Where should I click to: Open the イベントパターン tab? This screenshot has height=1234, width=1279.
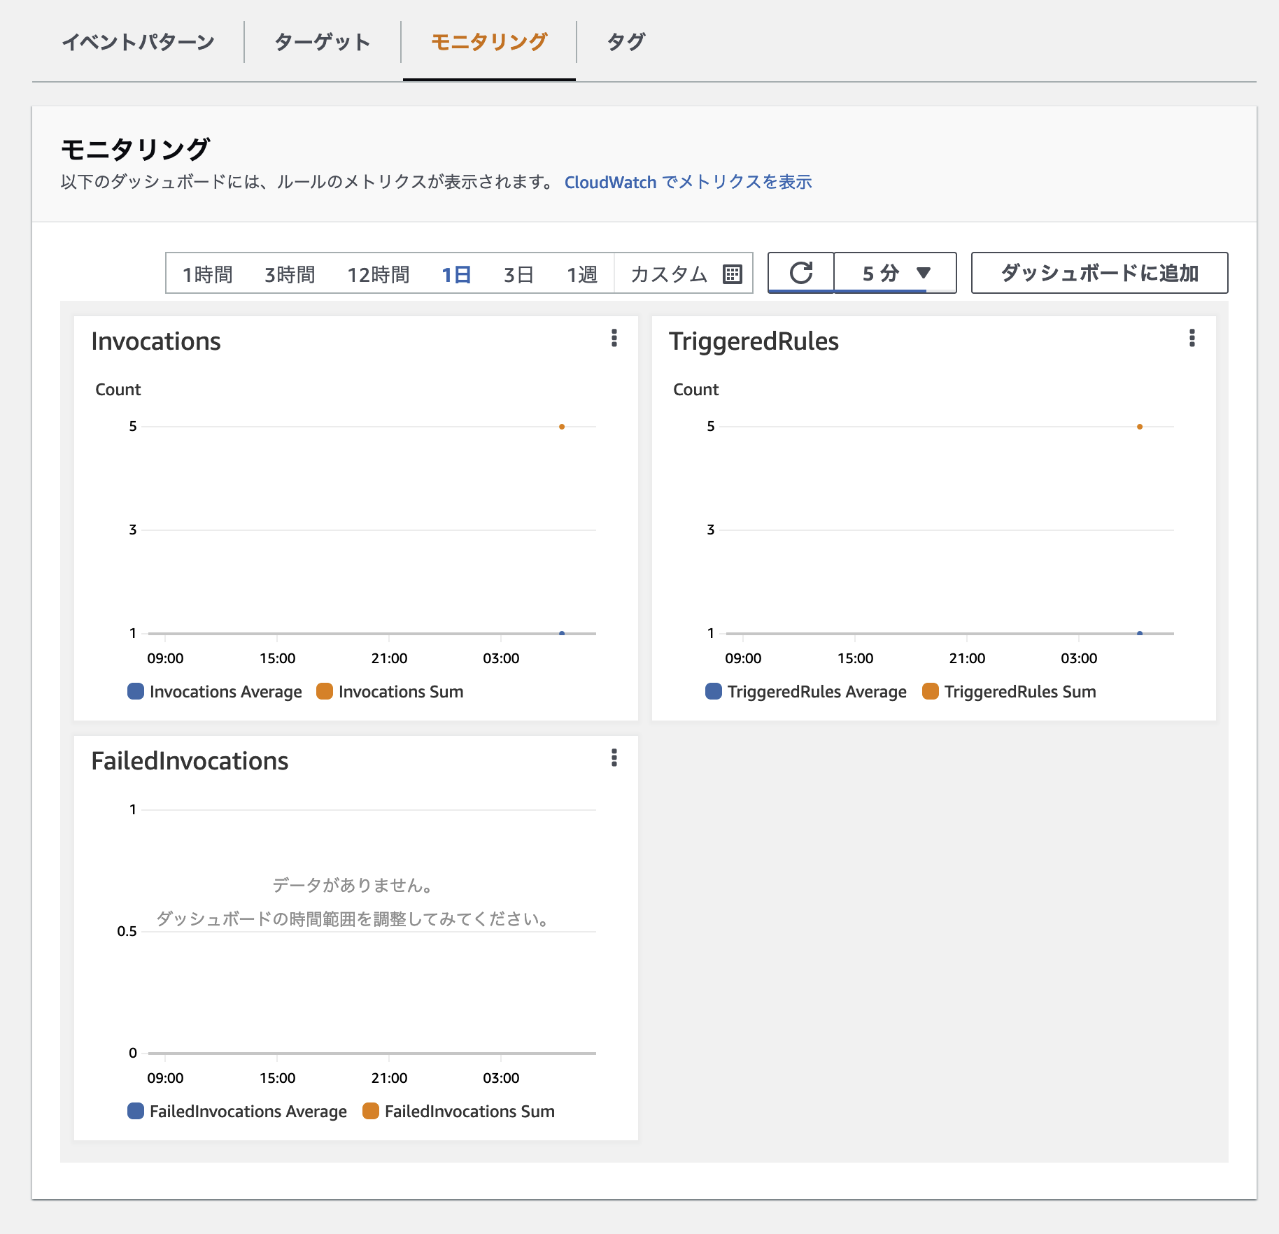139,41
